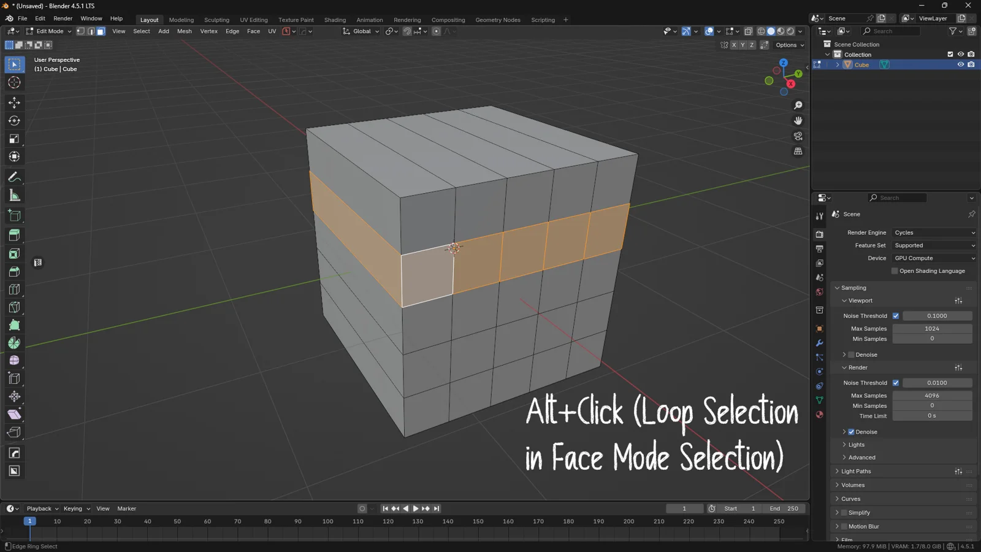Select the Cursor tool in left toolbar

14,83
